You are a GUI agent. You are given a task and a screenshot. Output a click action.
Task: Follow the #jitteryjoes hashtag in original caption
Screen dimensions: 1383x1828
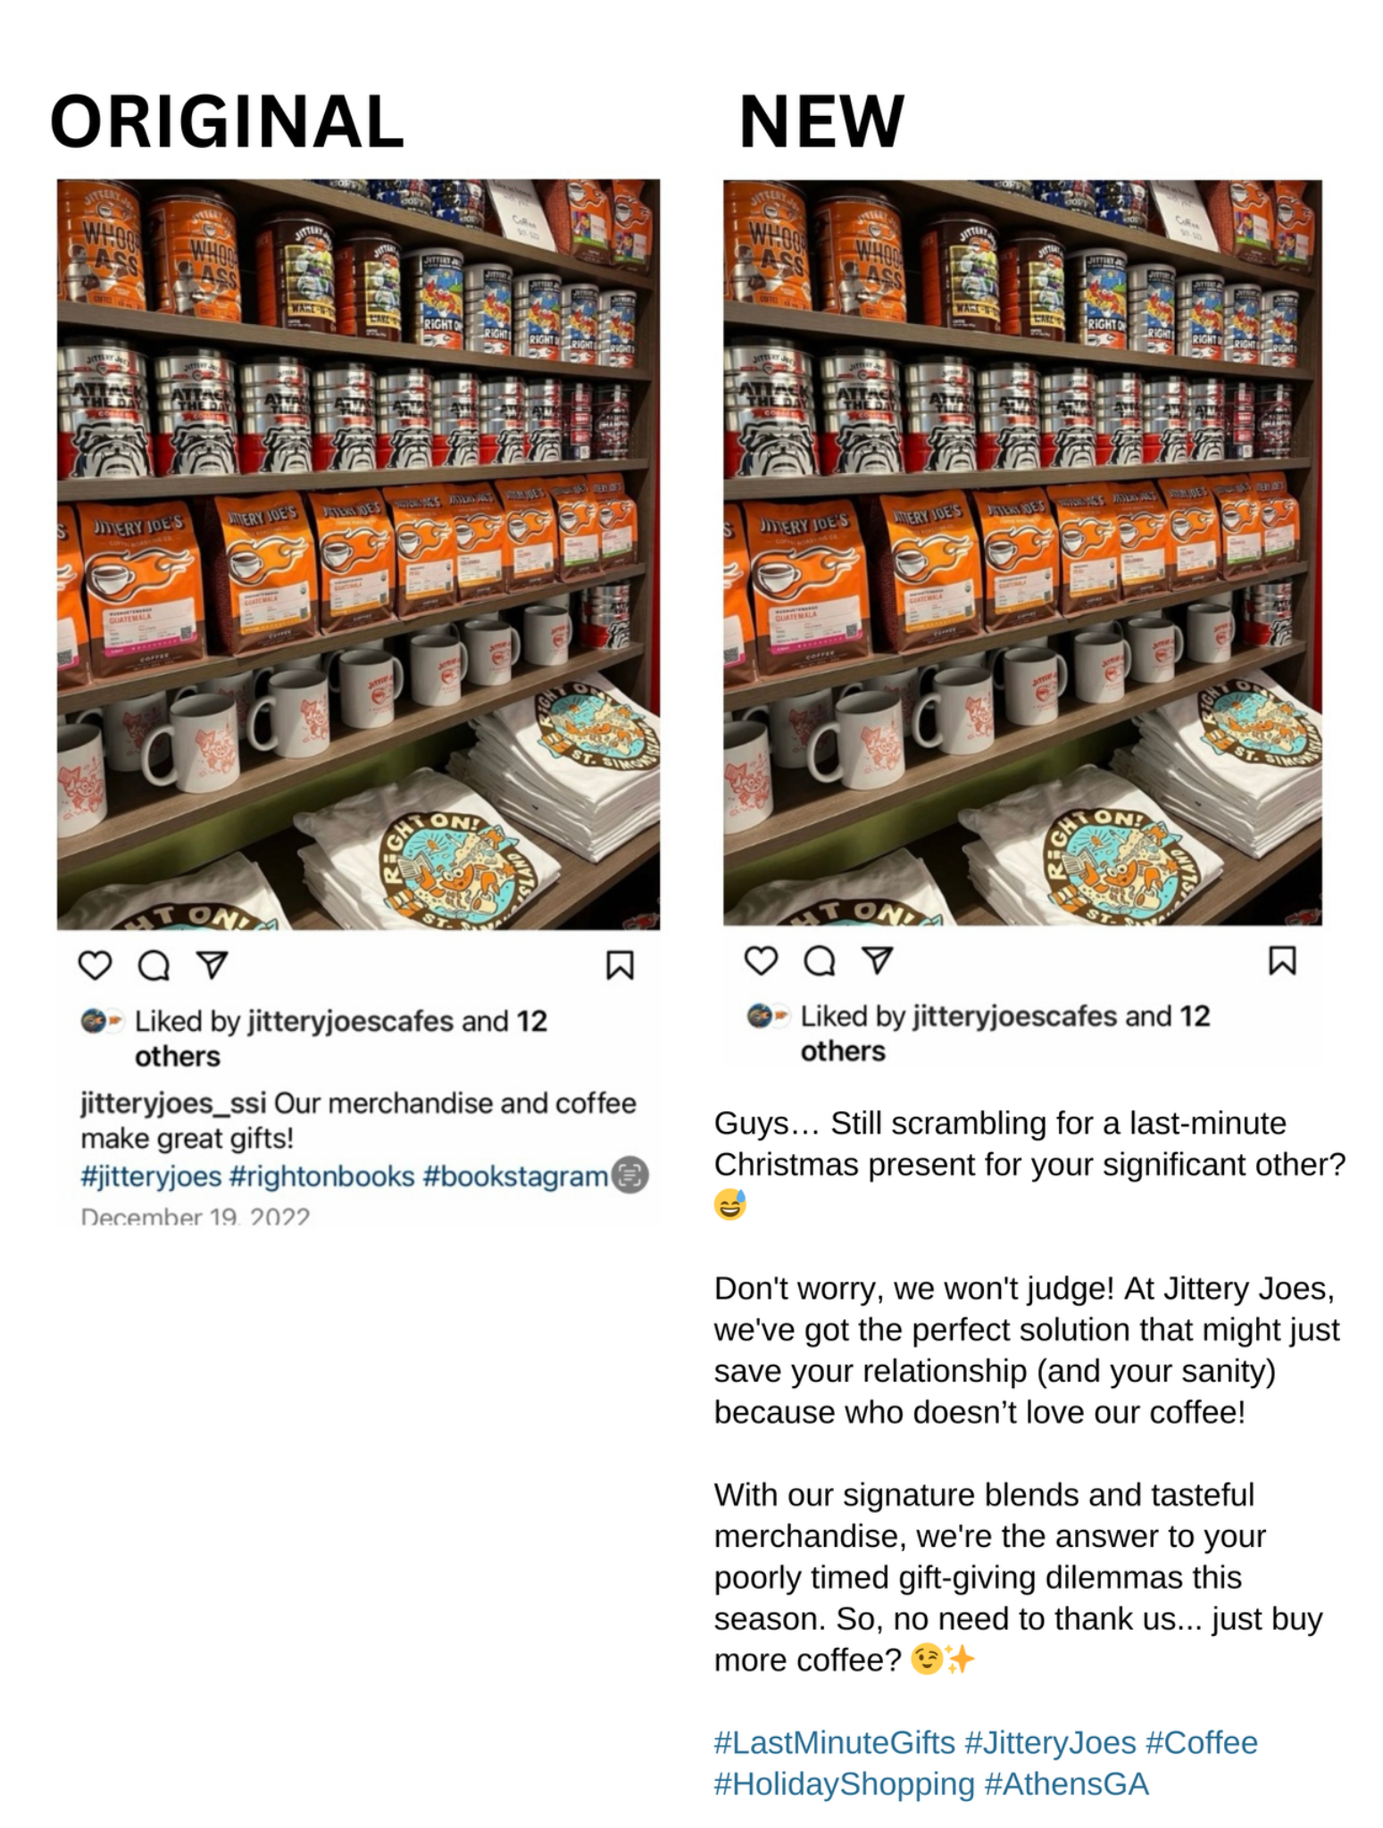151,1176
